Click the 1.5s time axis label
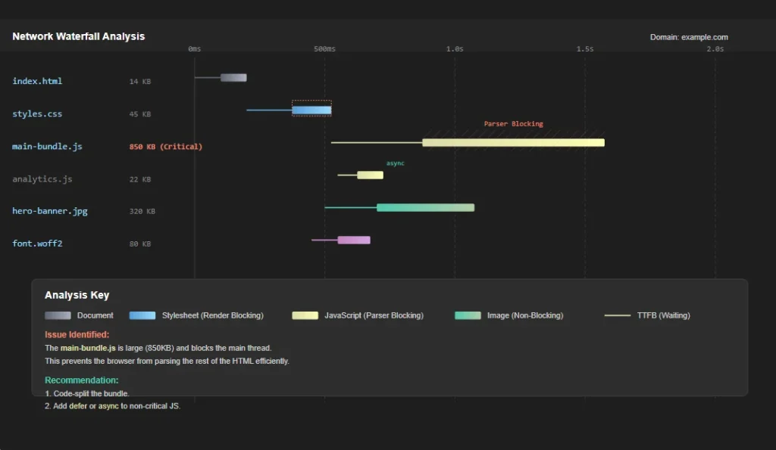 (x=585, y=49)
